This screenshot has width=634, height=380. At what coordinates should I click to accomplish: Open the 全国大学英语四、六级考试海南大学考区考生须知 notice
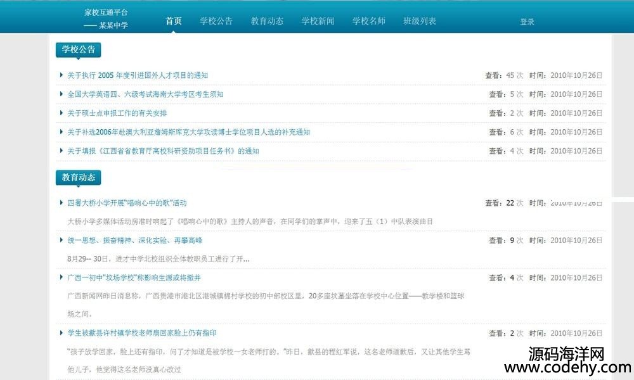click(x=145, y=94)
